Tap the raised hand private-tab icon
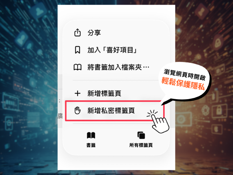The width and height of the screenshot is (233, 175). [77, 111]
